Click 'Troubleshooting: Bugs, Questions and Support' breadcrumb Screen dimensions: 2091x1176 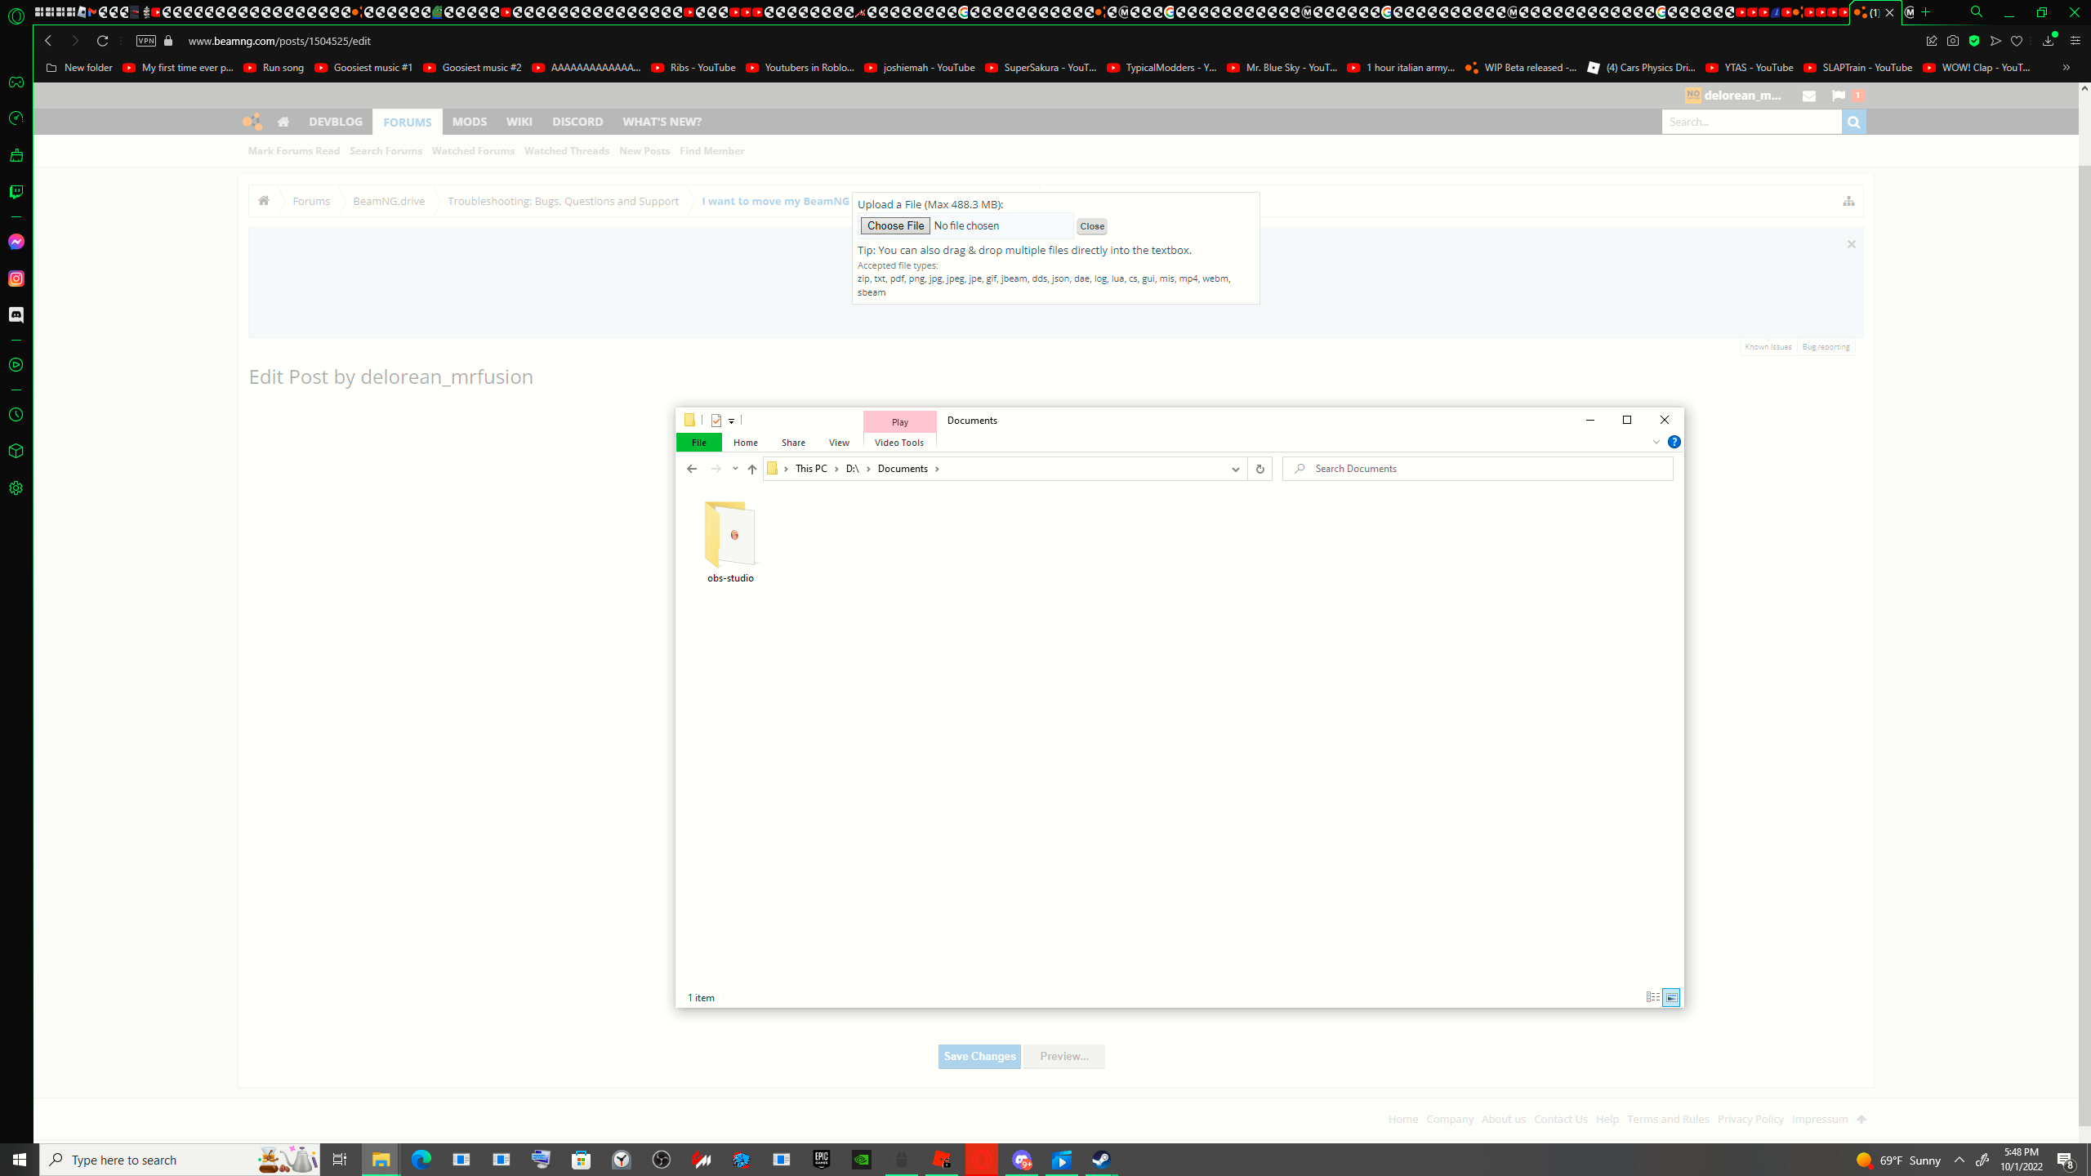tap(563, 201)
